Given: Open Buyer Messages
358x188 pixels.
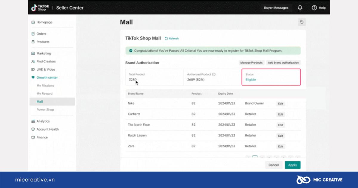Looking at the screenshot, I should click(x=276, y=8).
